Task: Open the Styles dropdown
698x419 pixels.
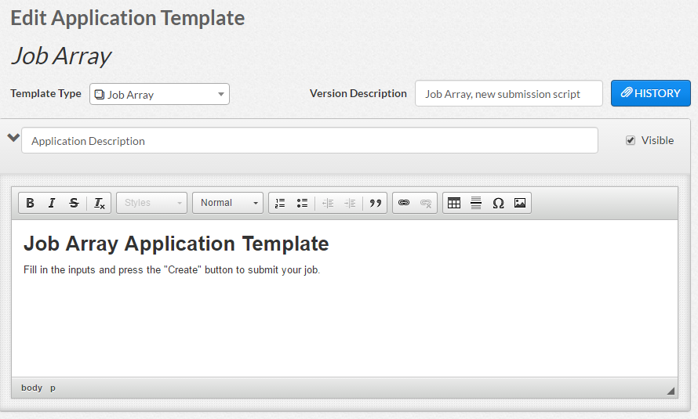Action: point(152,203)
